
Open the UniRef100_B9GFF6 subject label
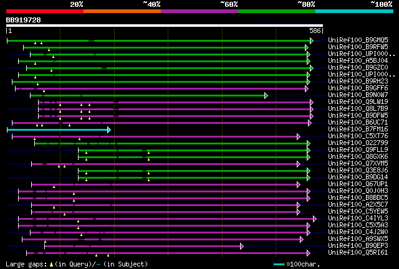pos(358,88)
